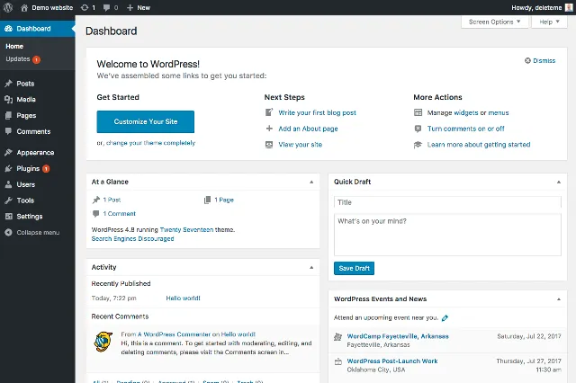Screen dimensions: 576x383
Task: Open the Home submenu item
Action: coord(14,46)
